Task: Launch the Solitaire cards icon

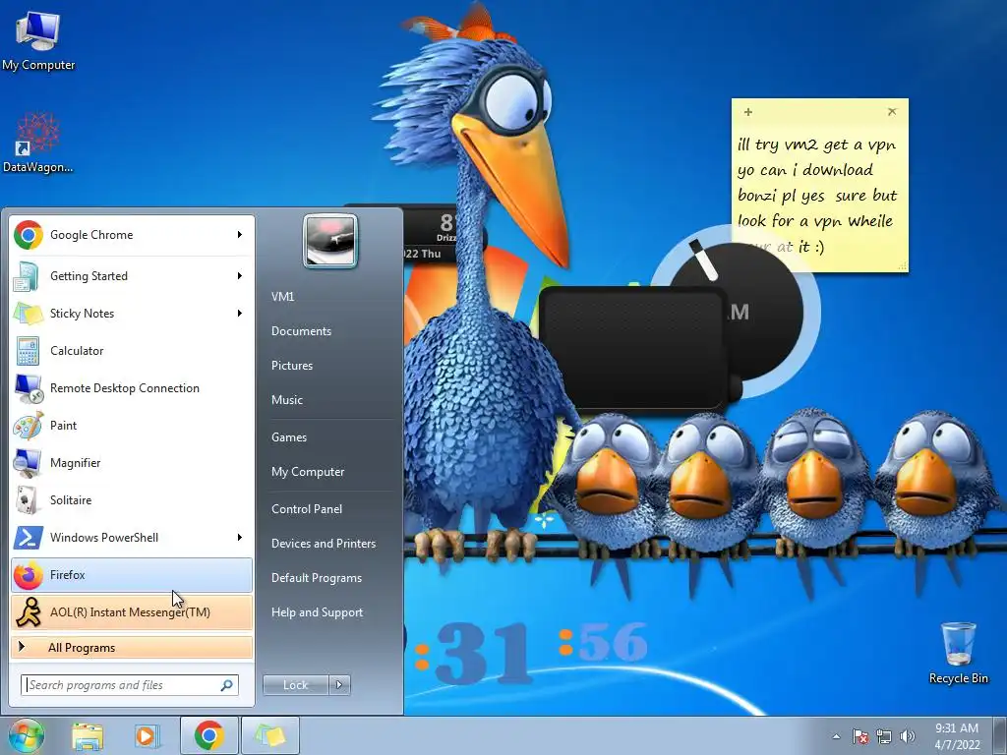Action: click(29, 500)
